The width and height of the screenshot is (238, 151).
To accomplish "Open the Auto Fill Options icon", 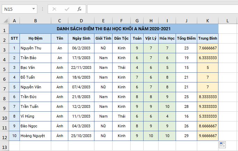I will pyautogui.click(x=222, y=145).
